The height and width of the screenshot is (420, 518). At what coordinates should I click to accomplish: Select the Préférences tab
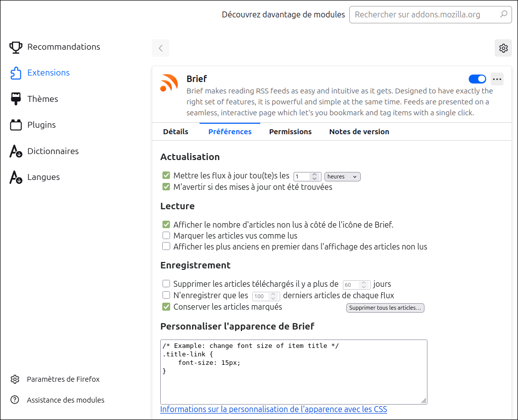click(x=230, y=132)
